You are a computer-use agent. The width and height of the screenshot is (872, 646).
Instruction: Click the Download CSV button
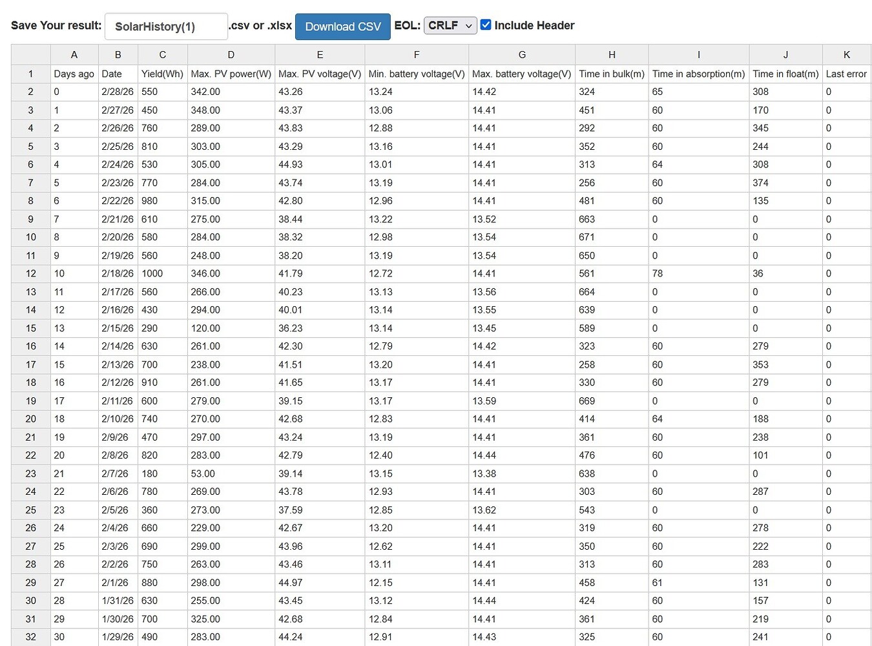(342, 26)
